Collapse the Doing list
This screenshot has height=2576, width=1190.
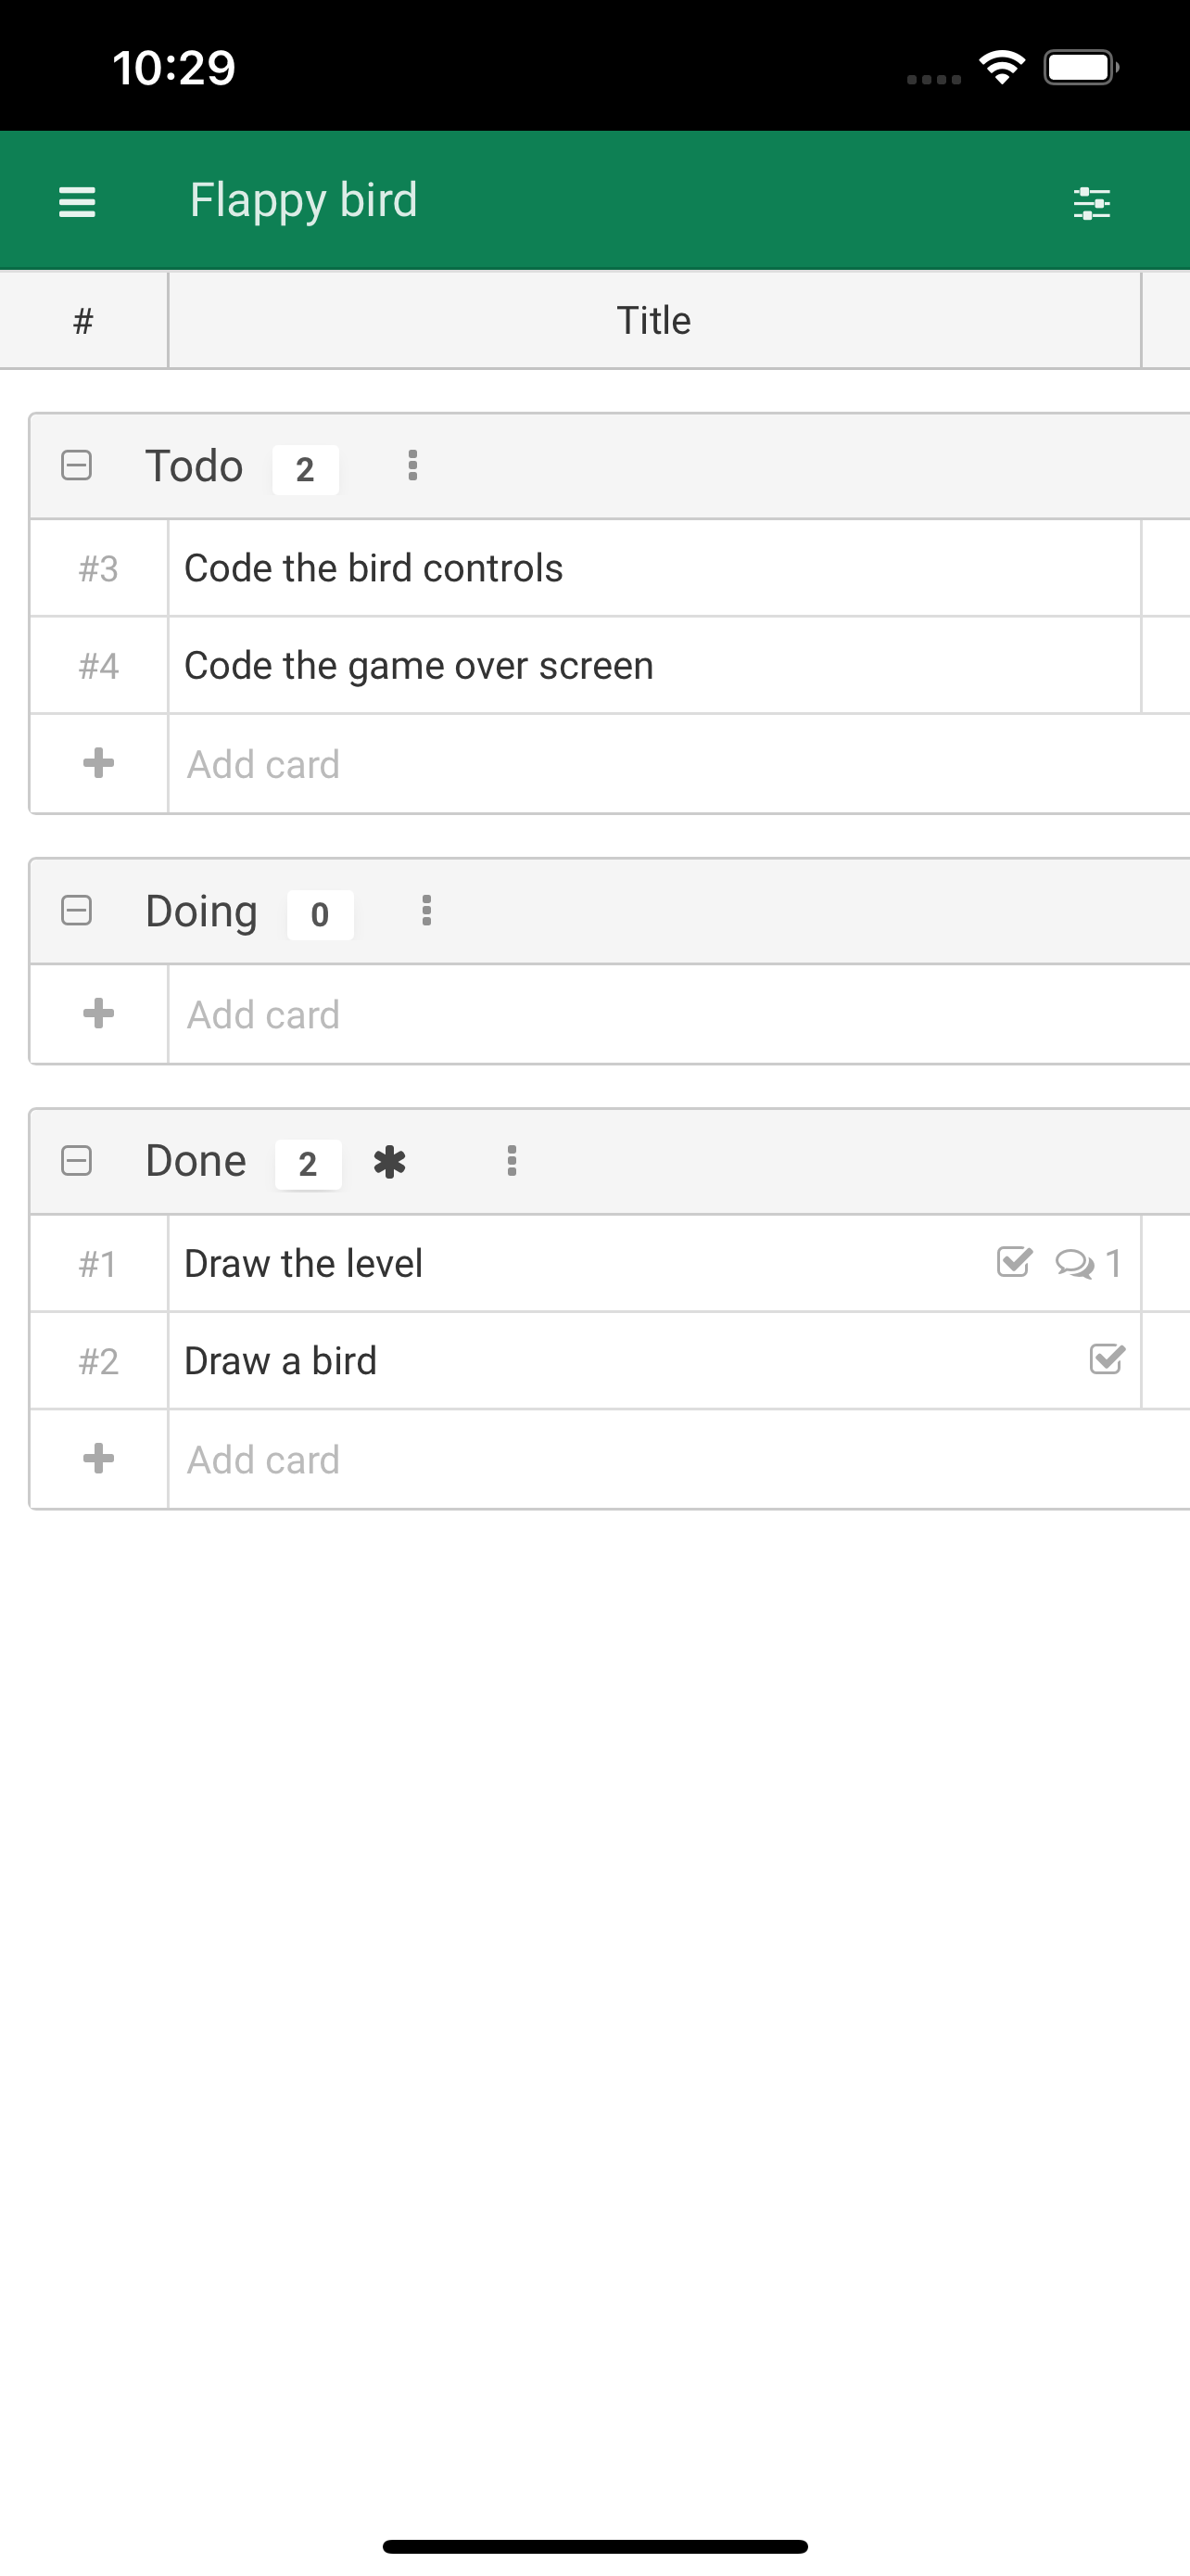[x=77, y=911]
